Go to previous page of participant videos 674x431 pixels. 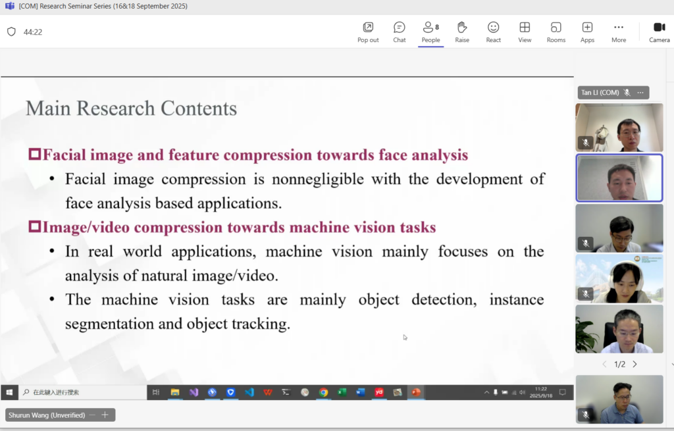tap(604, 364)
